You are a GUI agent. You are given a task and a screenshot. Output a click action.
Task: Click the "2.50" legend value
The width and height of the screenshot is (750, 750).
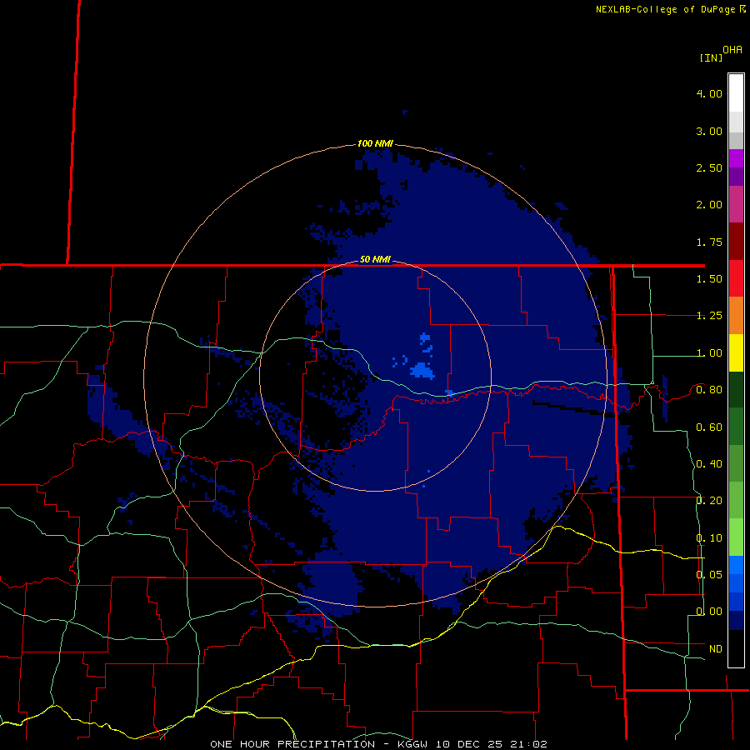[x=709, y=167]
